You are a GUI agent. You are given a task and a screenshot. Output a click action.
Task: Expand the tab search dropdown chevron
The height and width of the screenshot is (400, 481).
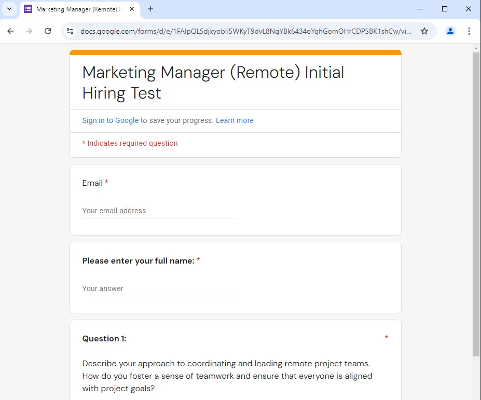coord(9,9)
